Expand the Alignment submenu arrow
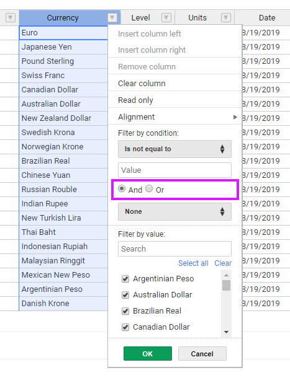Viewport: 290px width, 378px height. (235, 117)
